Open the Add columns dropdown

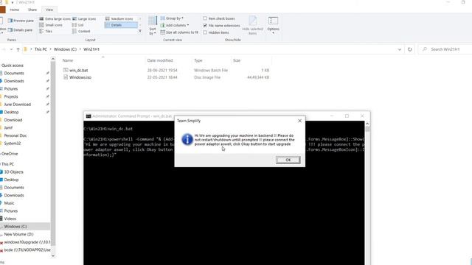[x=175, y=25]
